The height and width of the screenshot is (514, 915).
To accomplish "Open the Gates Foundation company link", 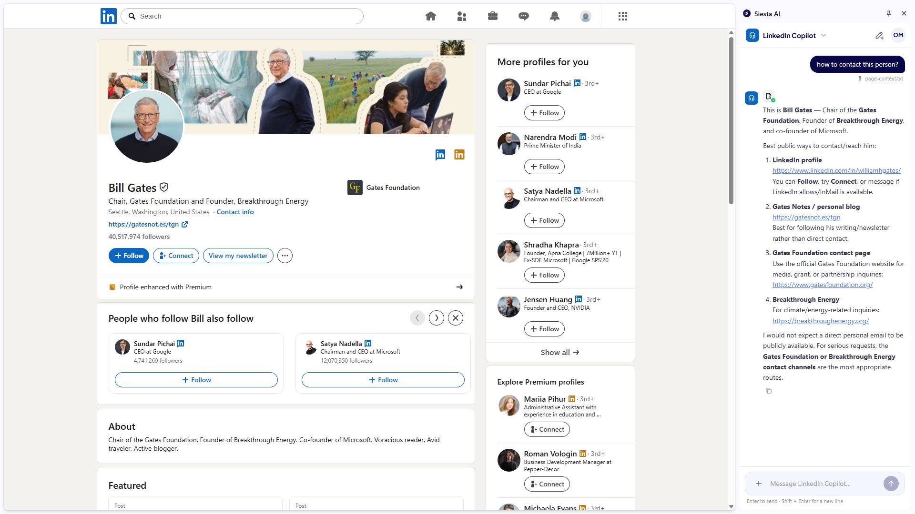I will click(384, 188).
